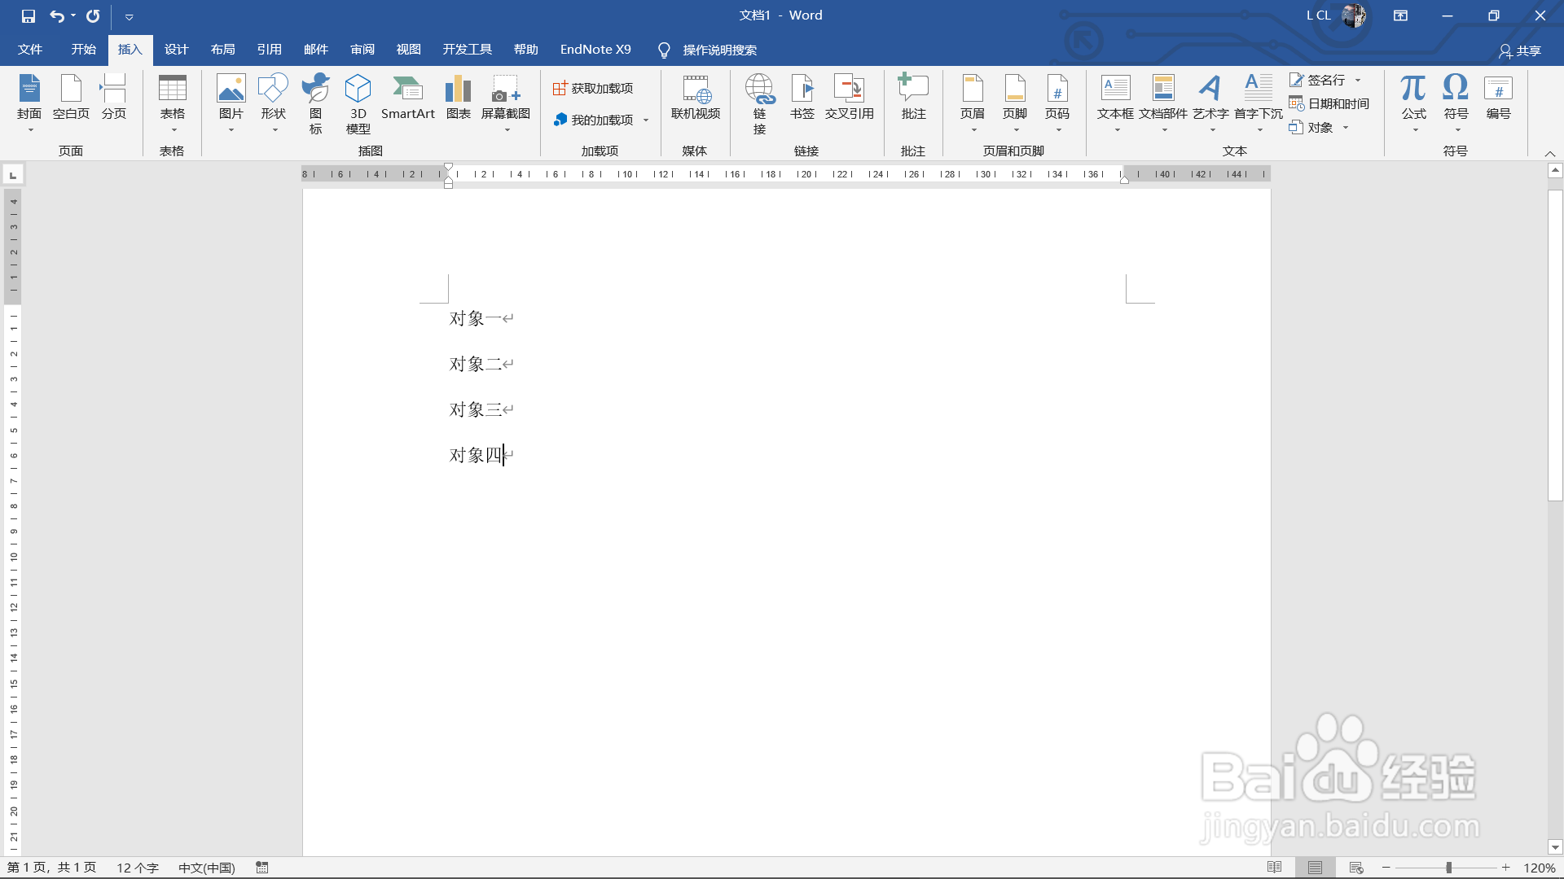The image size is (1564, 879).
Task: Switch to read mode view
Action: (x=1275, y=868)
